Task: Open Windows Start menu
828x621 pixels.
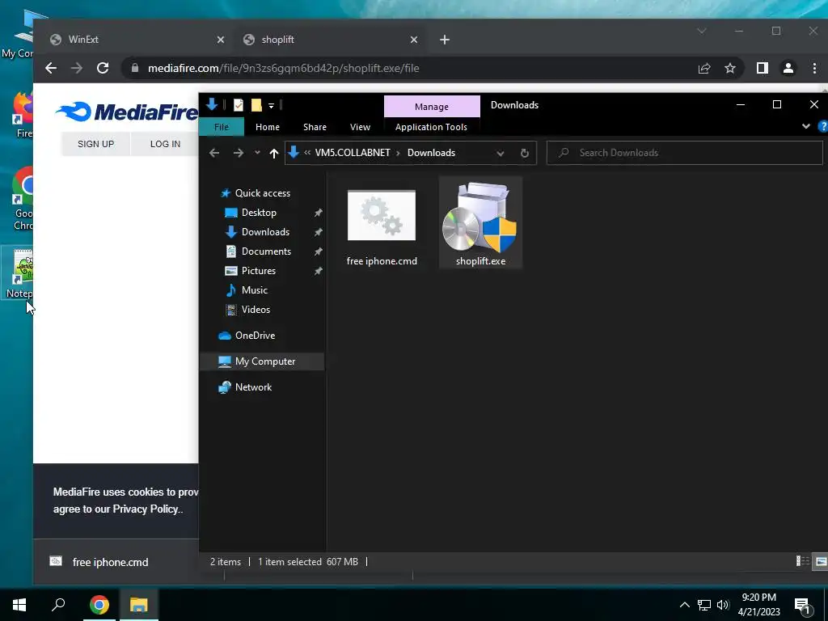Action: 19,604
